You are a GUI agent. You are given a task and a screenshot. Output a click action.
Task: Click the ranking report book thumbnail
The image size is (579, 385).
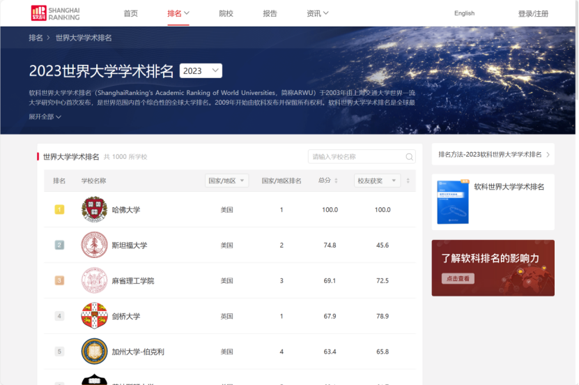pyautogui.click(x=453, y=202)
